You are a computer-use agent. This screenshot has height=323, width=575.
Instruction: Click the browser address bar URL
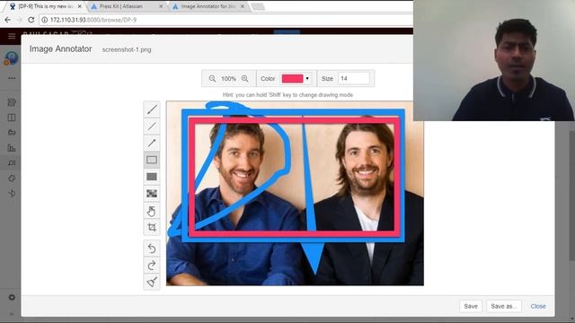[93, 20]
